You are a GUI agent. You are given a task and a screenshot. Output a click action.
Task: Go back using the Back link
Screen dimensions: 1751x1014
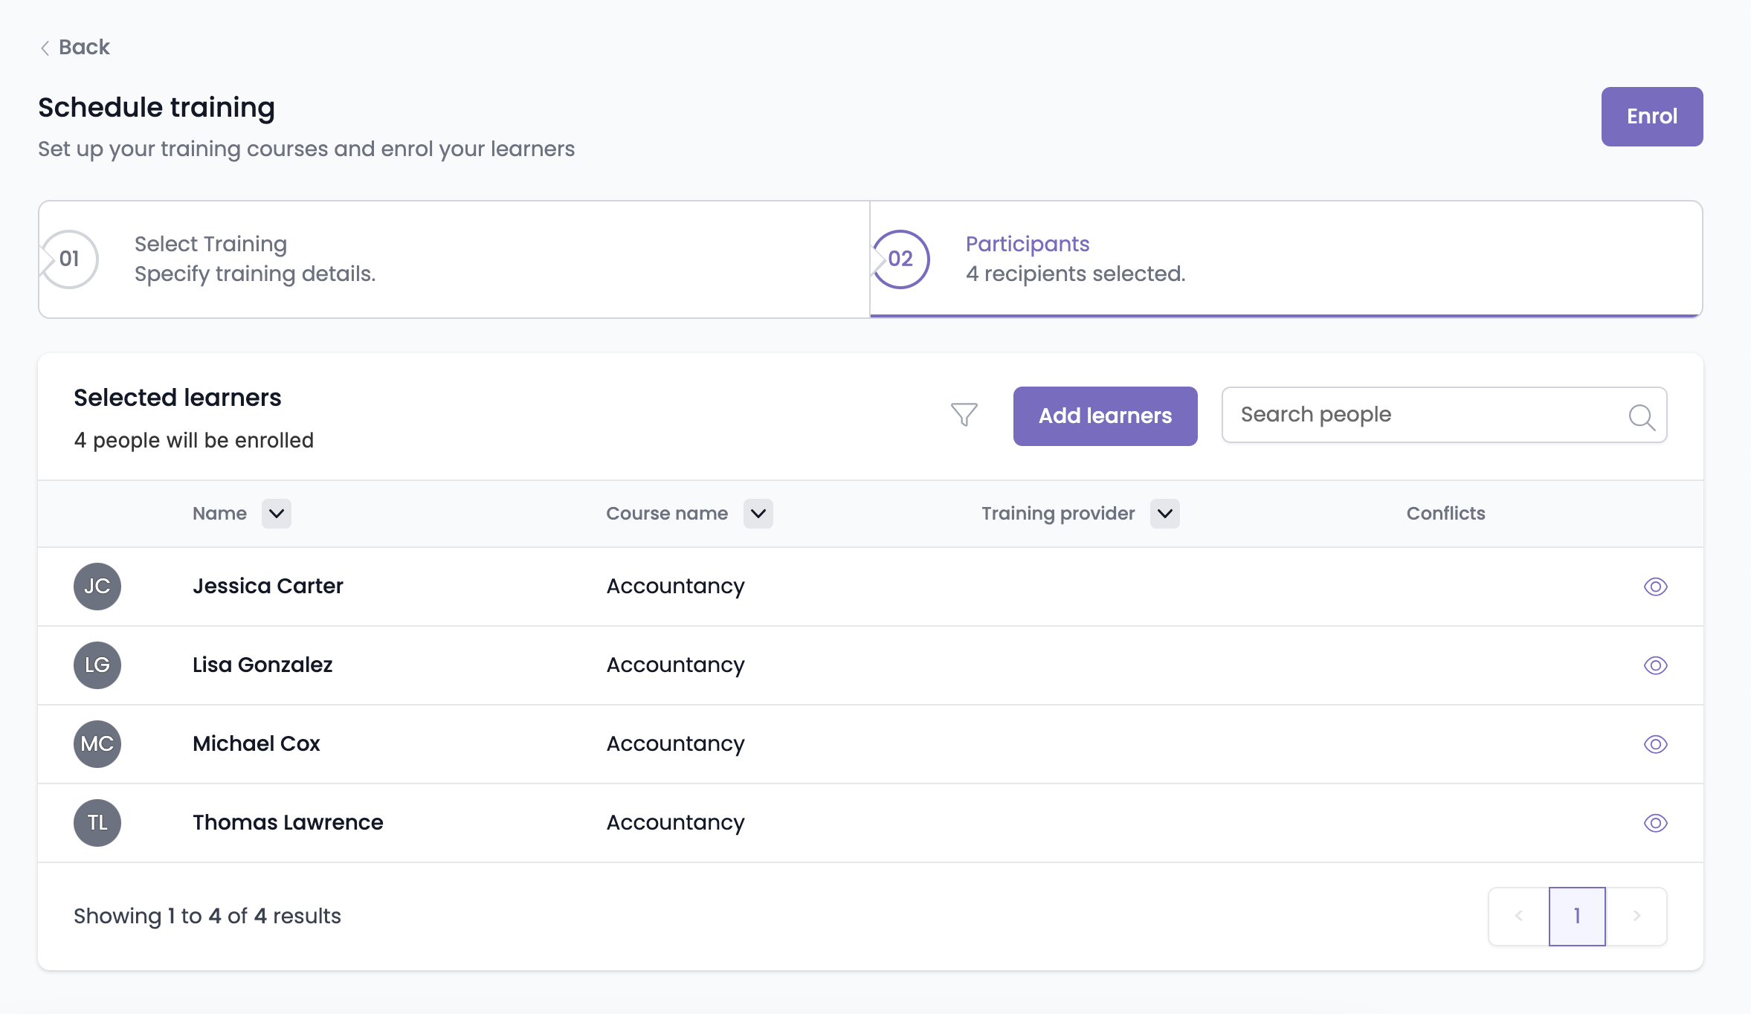pos(74,48)
